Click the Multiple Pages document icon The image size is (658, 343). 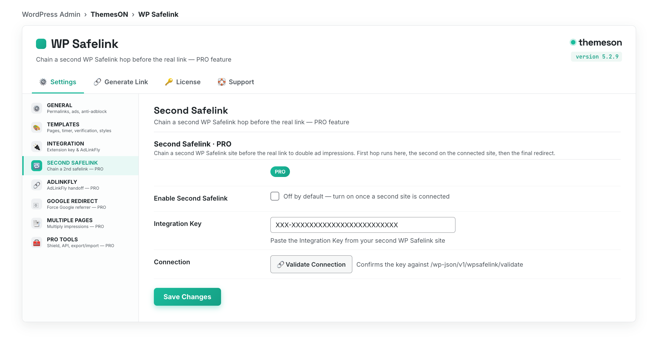(37, 223)
